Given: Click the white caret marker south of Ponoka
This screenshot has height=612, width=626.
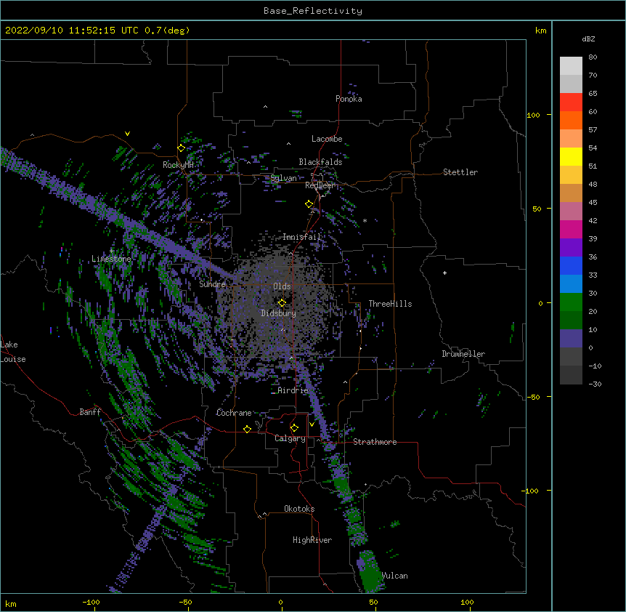Looking at the screenshot, I should point(265,107).
